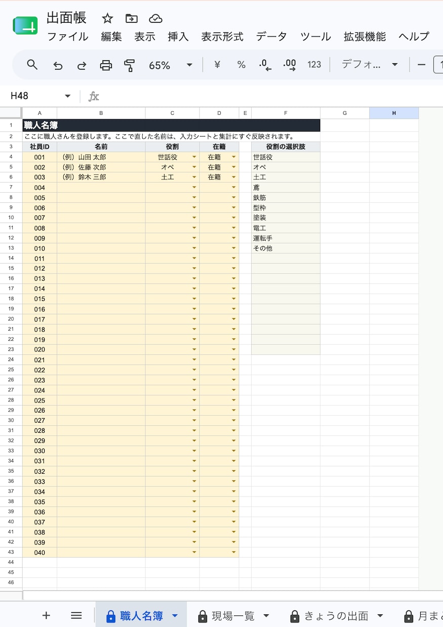Open the ファイル menu
This screenshot has height=627, width=443.
tap(67, 37)
